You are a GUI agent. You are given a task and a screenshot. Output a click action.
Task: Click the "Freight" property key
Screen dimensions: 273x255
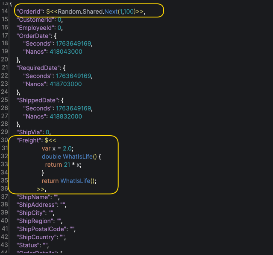(x=29, y=140)
